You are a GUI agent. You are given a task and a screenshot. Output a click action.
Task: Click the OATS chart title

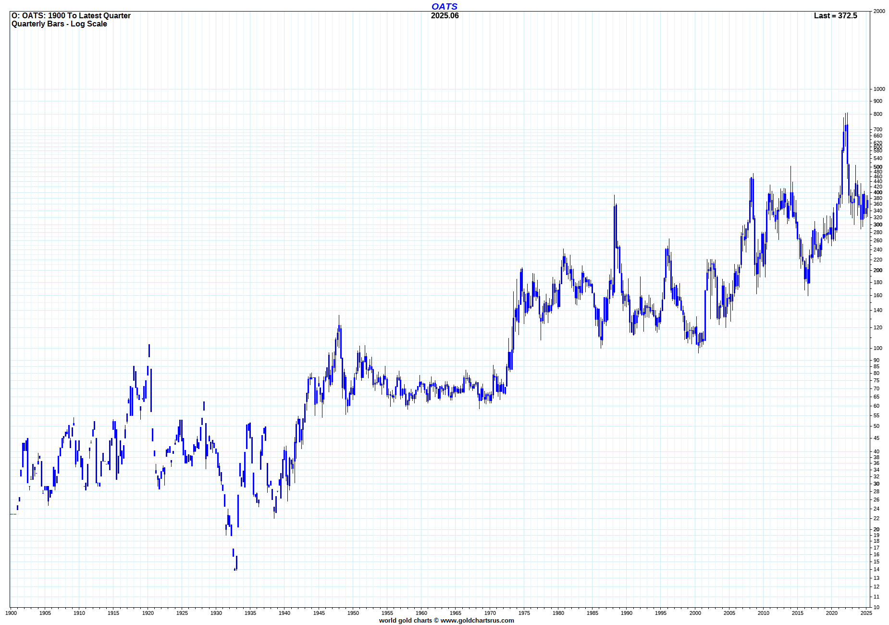click(444, 6)
